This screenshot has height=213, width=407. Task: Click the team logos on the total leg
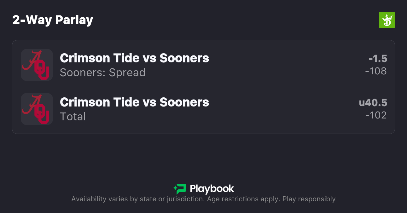pyautogui.click(x=37, y=109)
